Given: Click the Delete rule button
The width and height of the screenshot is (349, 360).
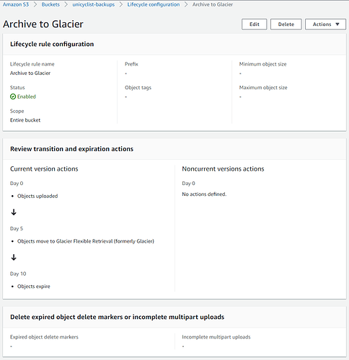Looking at the screenshot, I should click(x=286, y=24).
